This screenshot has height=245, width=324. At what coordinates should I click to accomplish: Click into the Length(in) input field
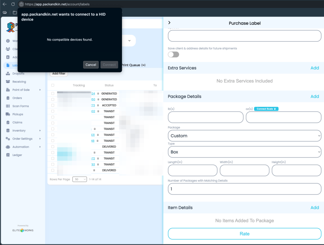192,170
